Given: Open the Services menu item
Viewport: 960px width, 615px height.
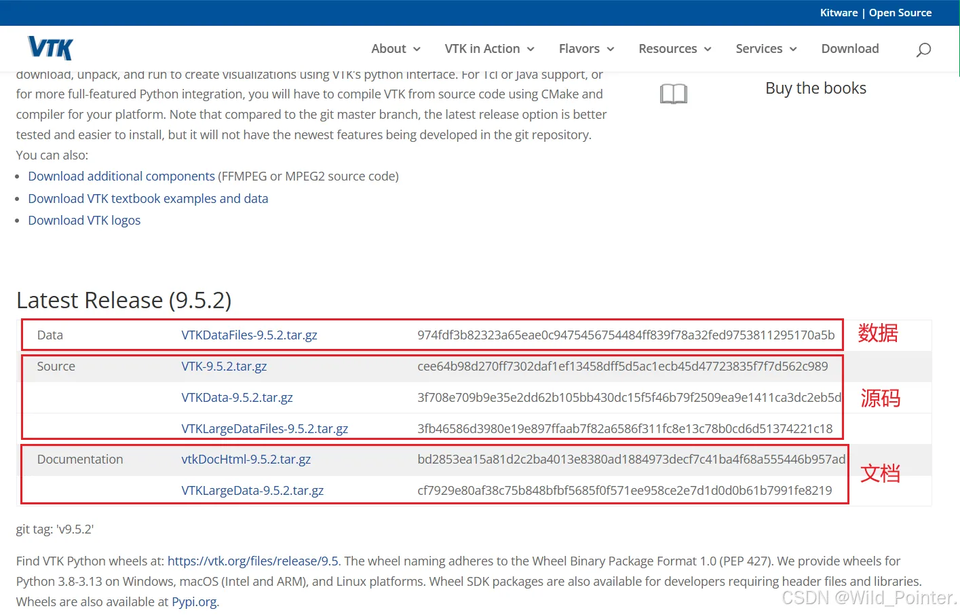Looking at the screenshot, I should tap(759, 49).
